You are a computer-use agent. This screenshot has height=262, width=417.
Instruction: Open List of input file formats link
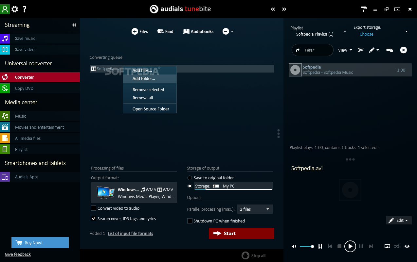click(130, 233)
